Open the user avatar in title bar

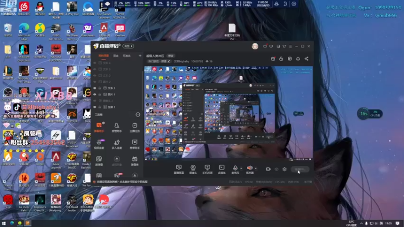[255, 46]
